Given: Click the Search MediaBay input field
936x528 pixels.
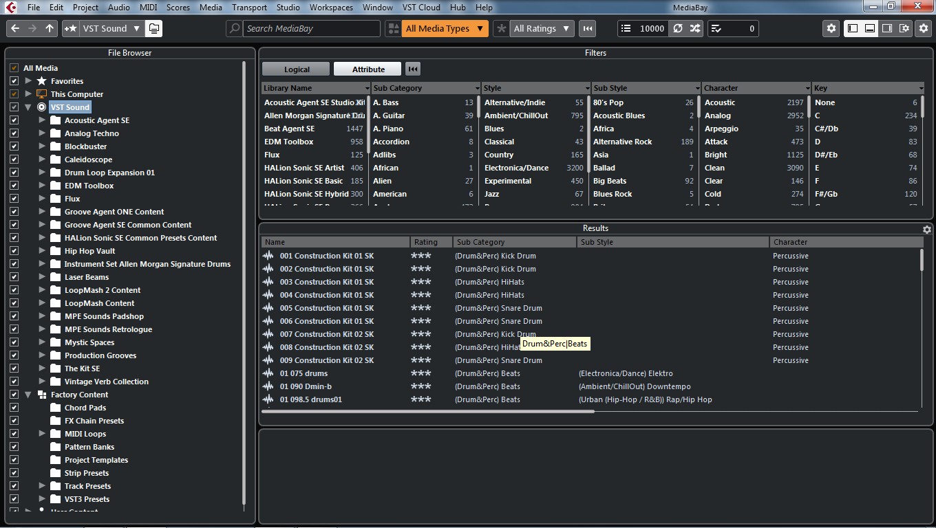Looking at the screenshot, I should click(x=311, y=28).
